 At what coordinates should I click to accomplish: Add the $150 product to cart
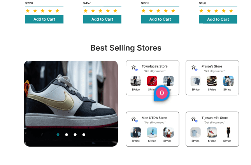click(218, 19)
